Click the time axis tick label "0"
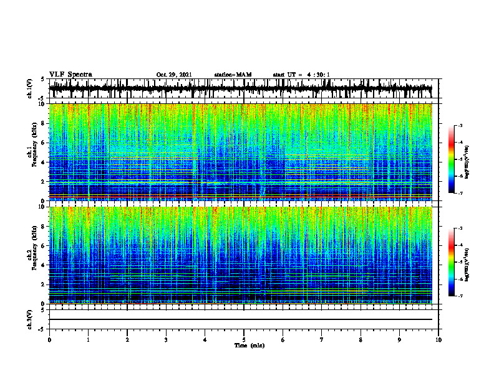The height and width of the screenshot is (381, 494). point(49,340)
